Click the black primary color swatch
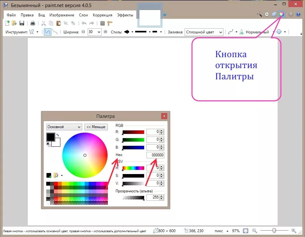 tap(51, 137)
